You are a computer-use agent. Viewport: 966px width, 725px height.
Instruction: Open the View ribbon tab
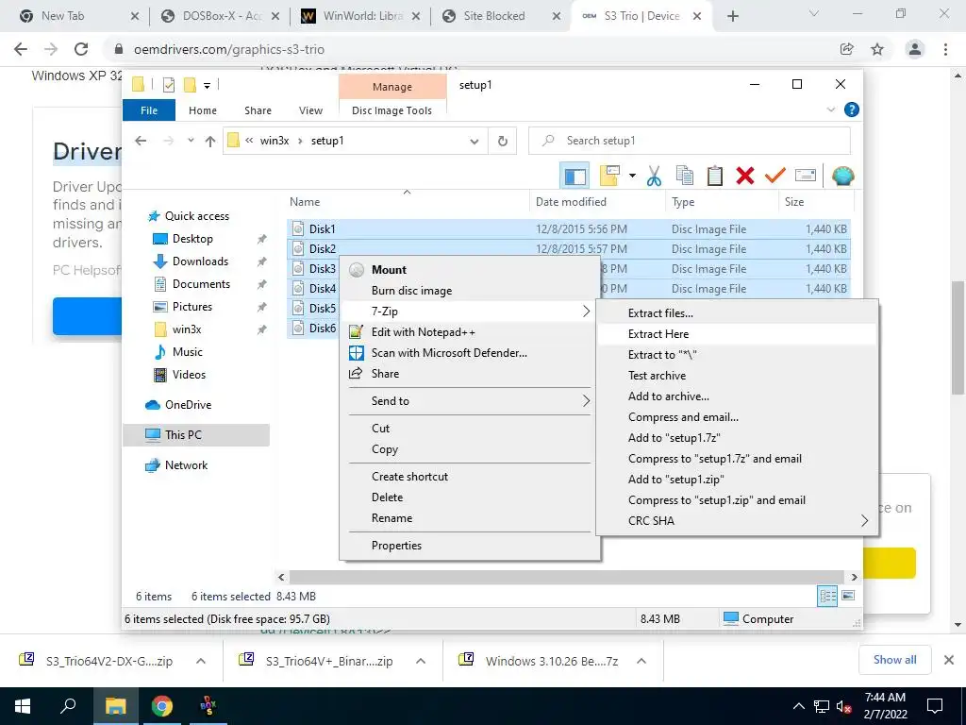(310, 110)
